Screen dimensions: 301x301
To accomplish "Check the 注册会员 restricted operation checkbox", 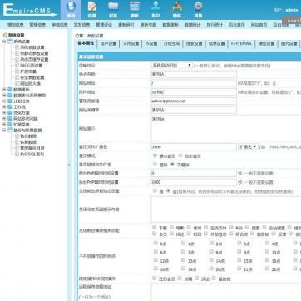I will (x=155, y=278).
